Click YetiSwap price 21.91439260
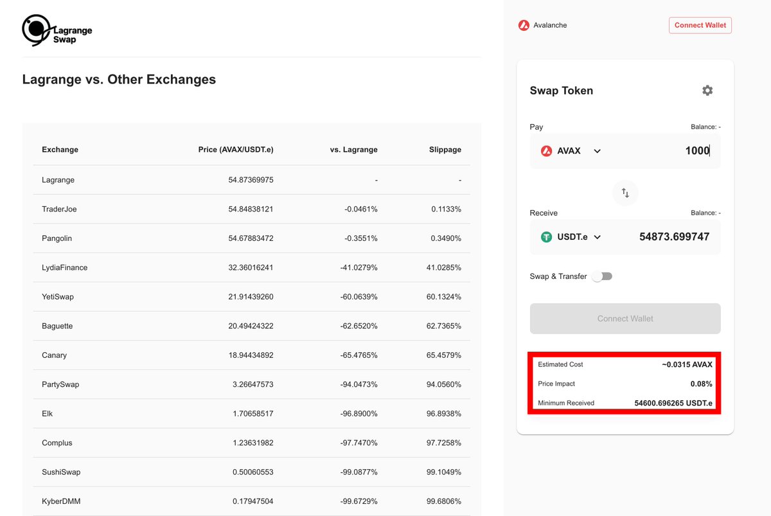Screen dimensions: 771x516 click(x=251, y=297)
